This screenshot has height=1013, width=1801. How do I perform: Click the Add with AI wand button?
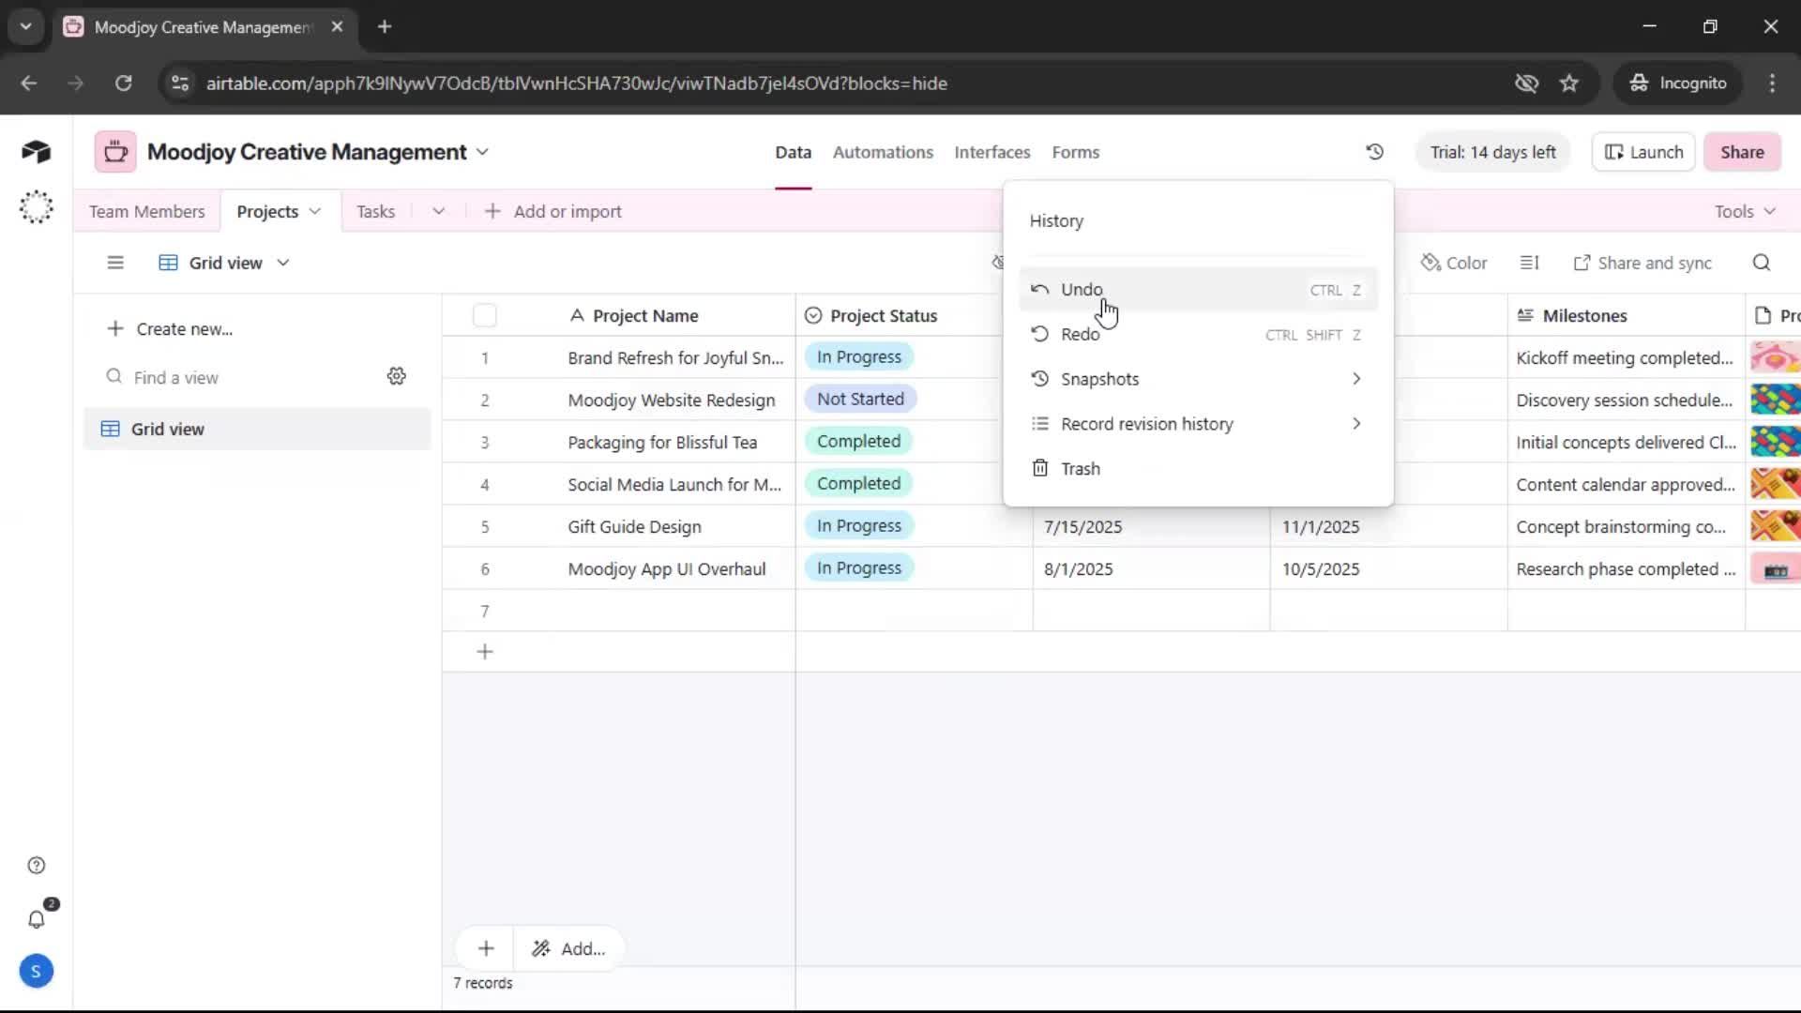pos(568,948)
